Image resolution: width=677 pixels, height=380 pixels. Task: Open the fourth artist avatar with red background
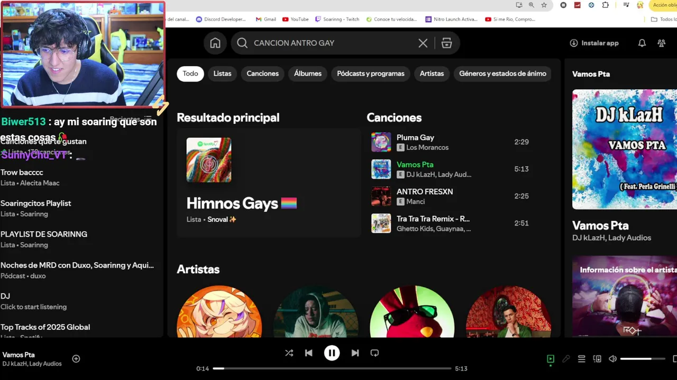[508, 312]
